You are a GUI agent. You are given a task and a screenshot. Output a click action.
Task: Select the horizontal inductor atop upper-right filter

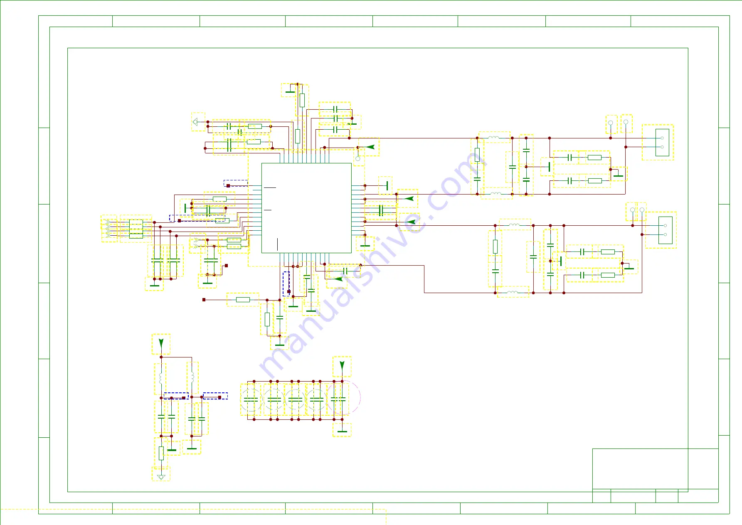pyautogui.click(x=494, y=137)
